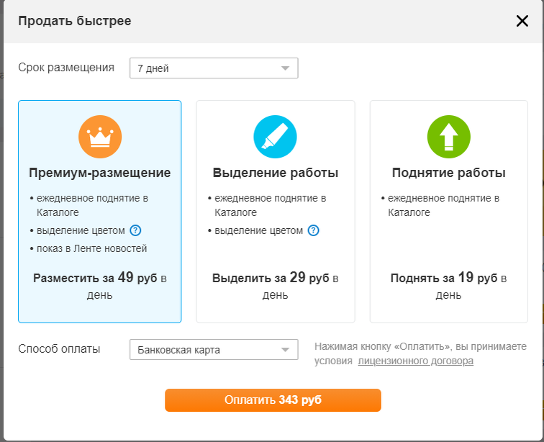The image size is (544, 442).
Task: Click 'ежедневное поднятие в Каталоге' in Премиум card
Action: 92,205
